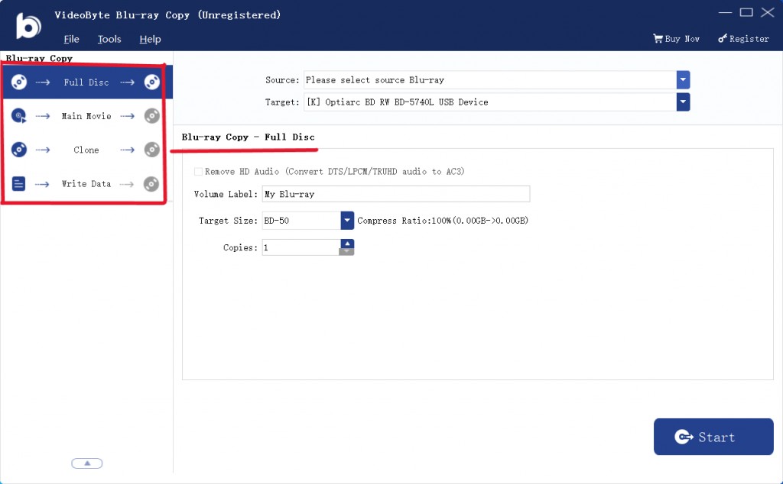Close the VideoByte window

pos(768,12)
